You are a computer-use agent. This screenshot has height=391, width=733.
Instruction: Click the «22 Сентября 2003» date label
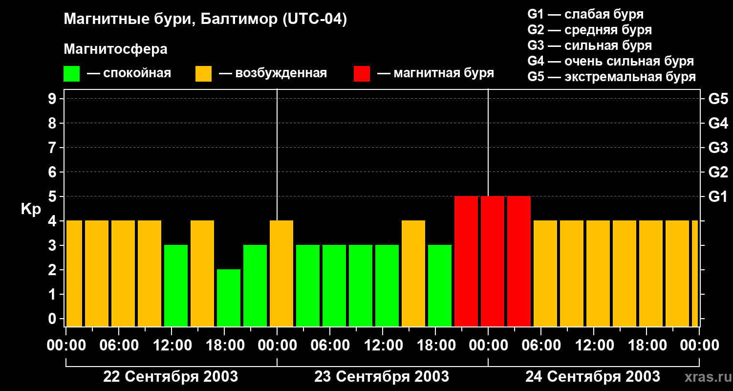(x=171, y=376)
